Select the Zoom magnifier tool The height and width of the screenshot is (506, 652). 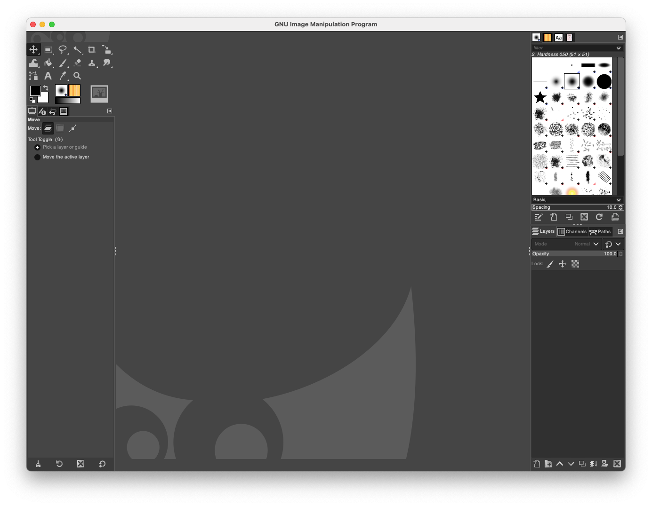[x=77, y=76]
